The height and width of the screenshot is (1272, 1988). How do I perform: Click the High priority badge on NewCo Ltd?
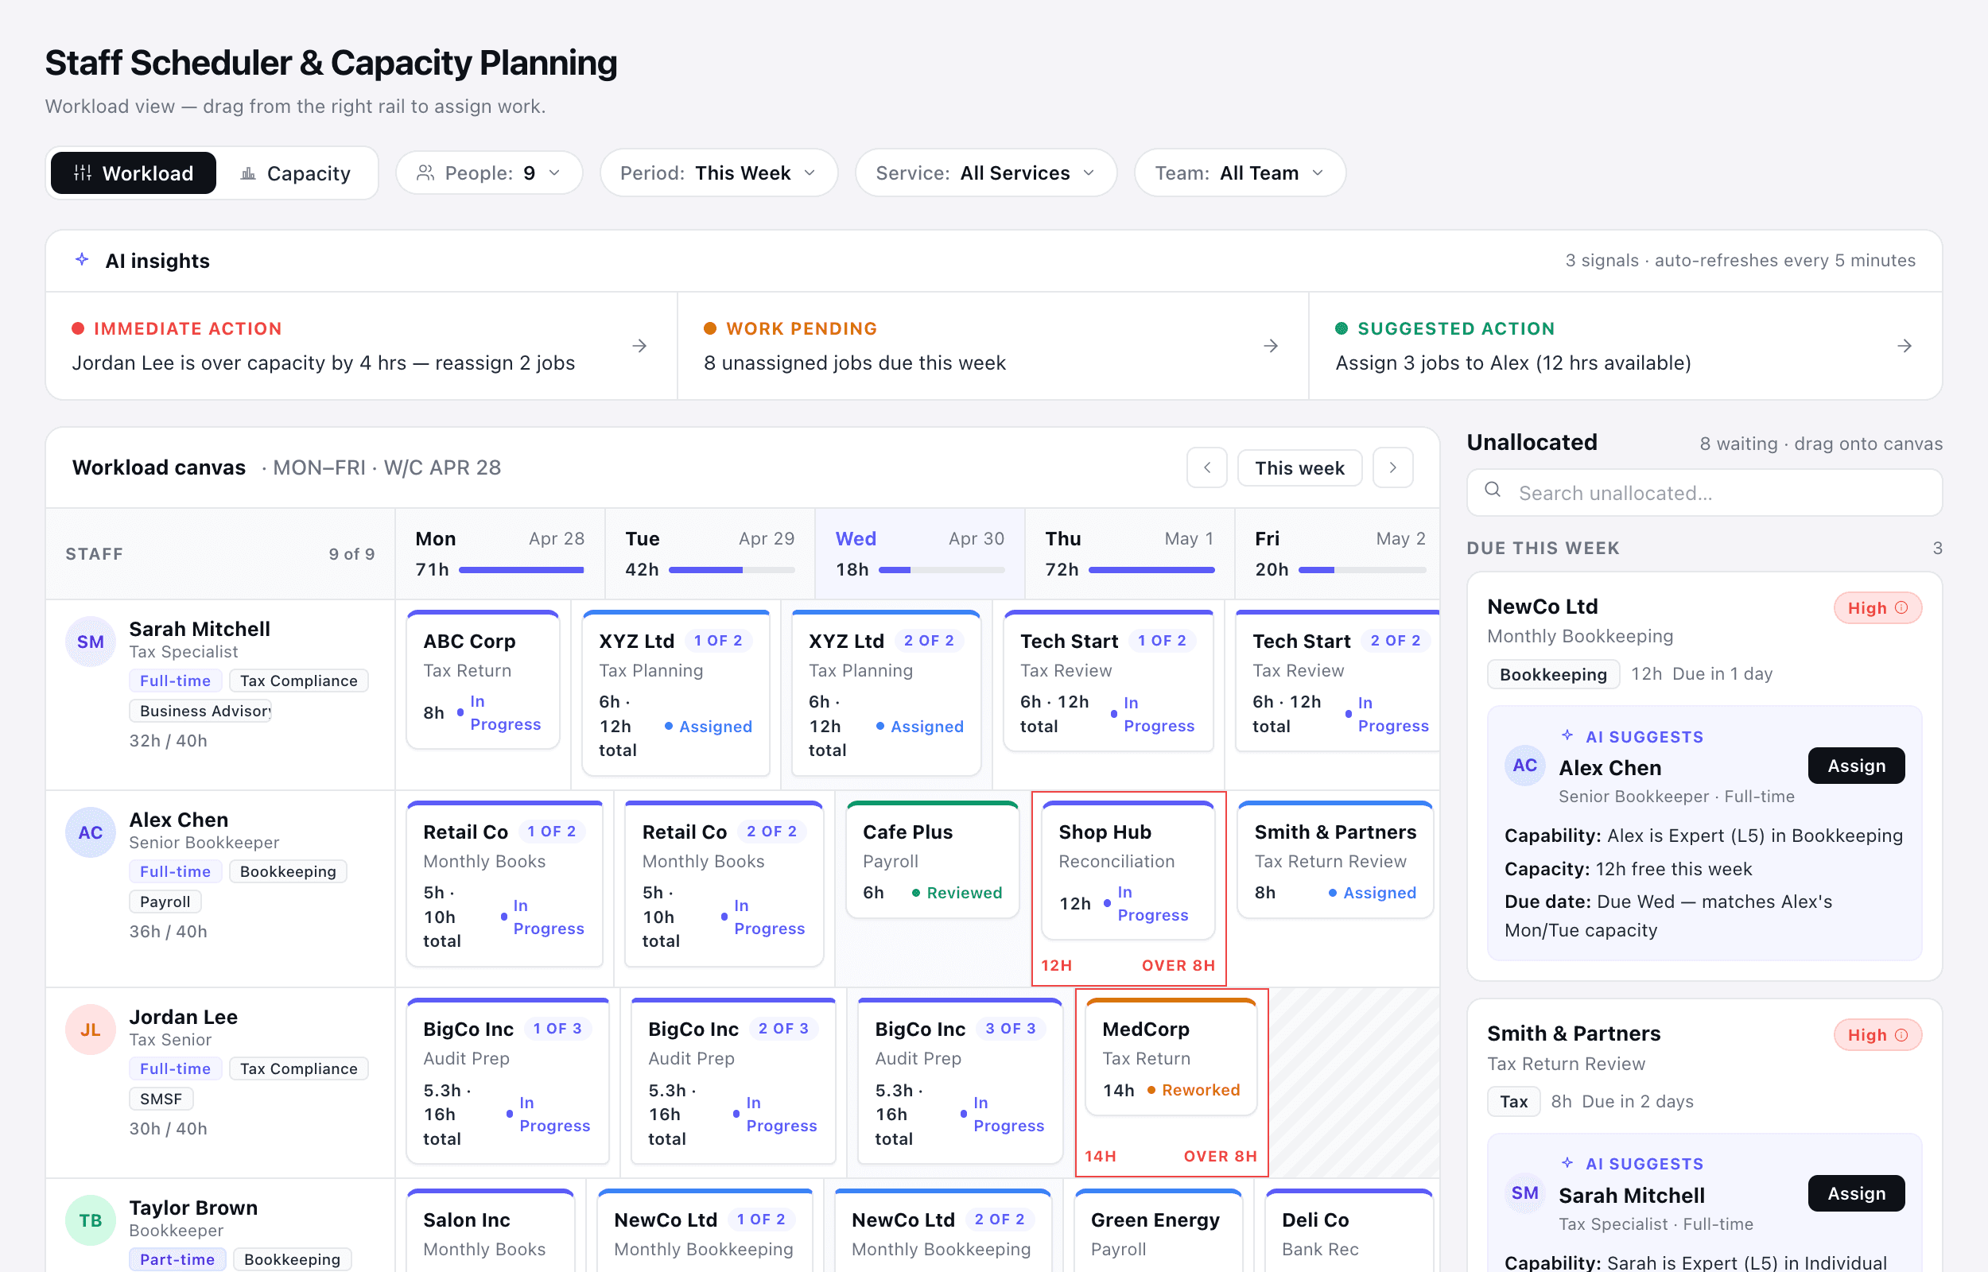(x=1877, y=608)
